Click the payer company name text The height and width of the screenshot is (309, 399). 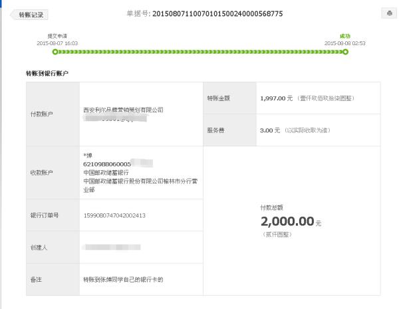coord(124,110)
